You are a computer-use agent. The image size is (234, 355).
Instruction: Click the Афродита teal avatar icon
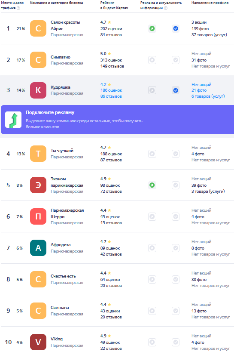tap(38, 248)
